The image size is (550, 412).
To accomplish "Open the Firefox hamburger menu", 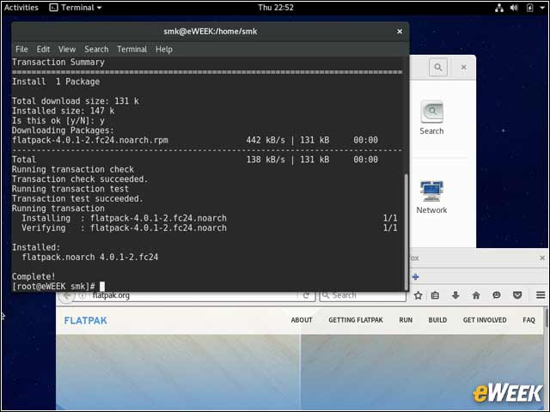I will [x=541, y=295].
